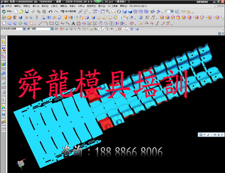Expand the 整个装配 selection scope dropdown

[52, 29]
